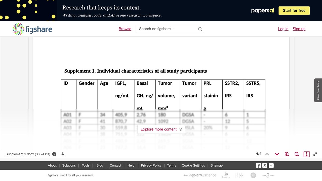
Task: Open figshare X (Twitter) icon
Action: click(x=265, y=165)
